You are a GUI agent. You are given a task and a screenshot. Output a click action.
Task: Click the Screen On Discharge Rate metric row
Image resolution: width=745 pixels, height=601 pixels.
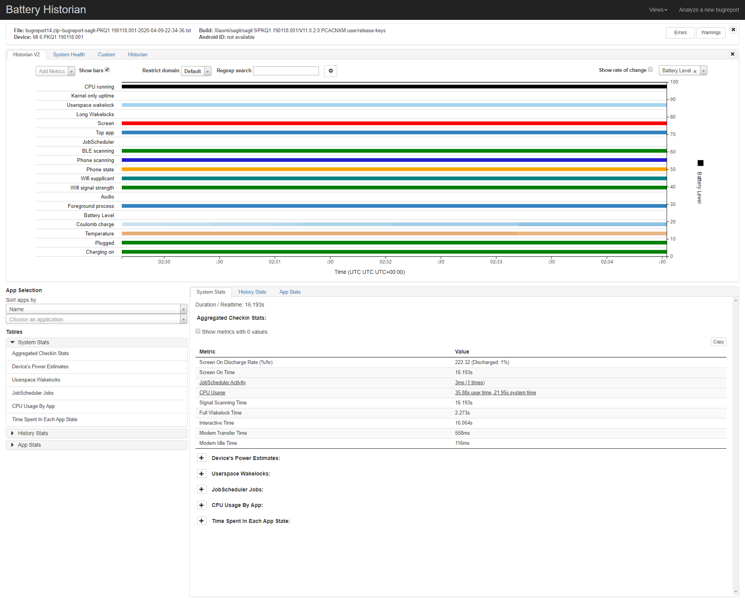(x=461, y=362)
